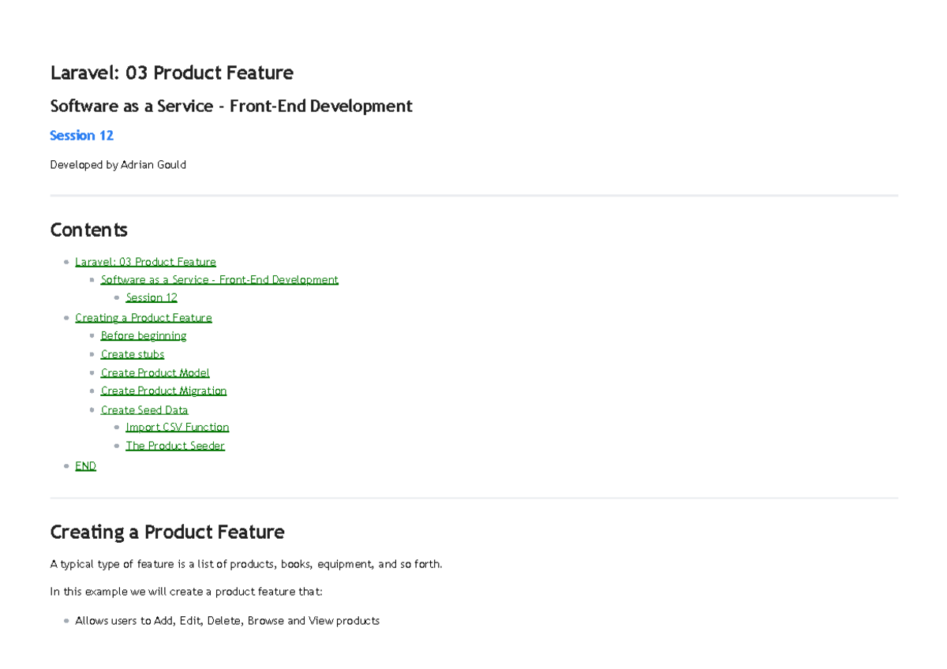Click the "Session 12" link inside Contents list
The height and width of the screenshot is (669, 947).
[x=151, y=297]
